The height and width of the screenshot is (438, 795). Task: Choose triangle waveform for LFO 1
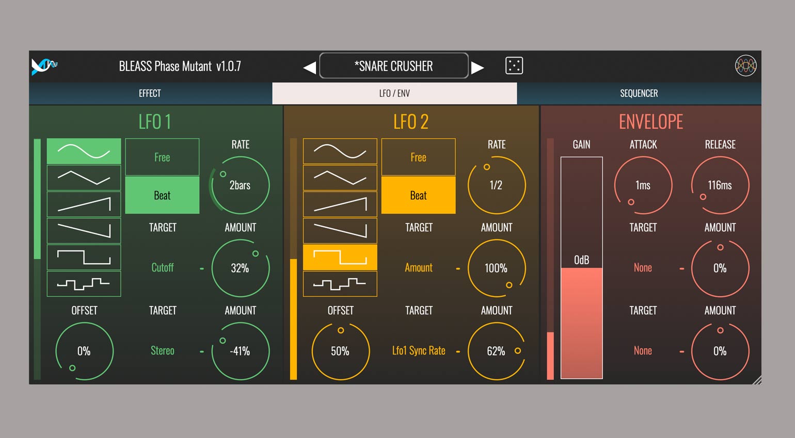point(84,178)
